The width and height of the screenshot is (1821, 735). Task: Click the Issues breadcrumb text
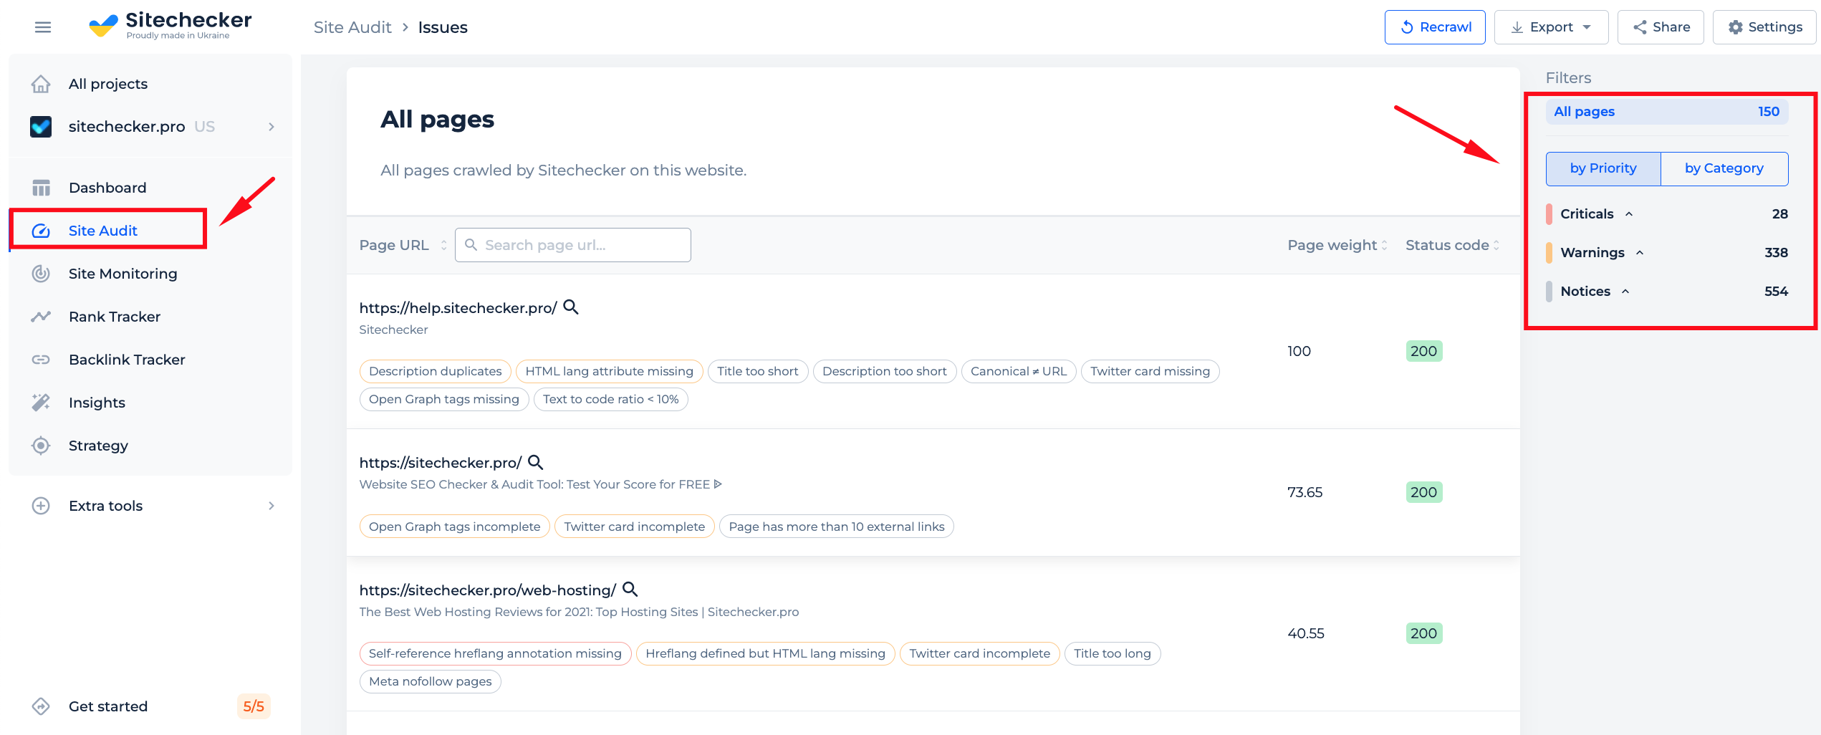coord(443,27)
